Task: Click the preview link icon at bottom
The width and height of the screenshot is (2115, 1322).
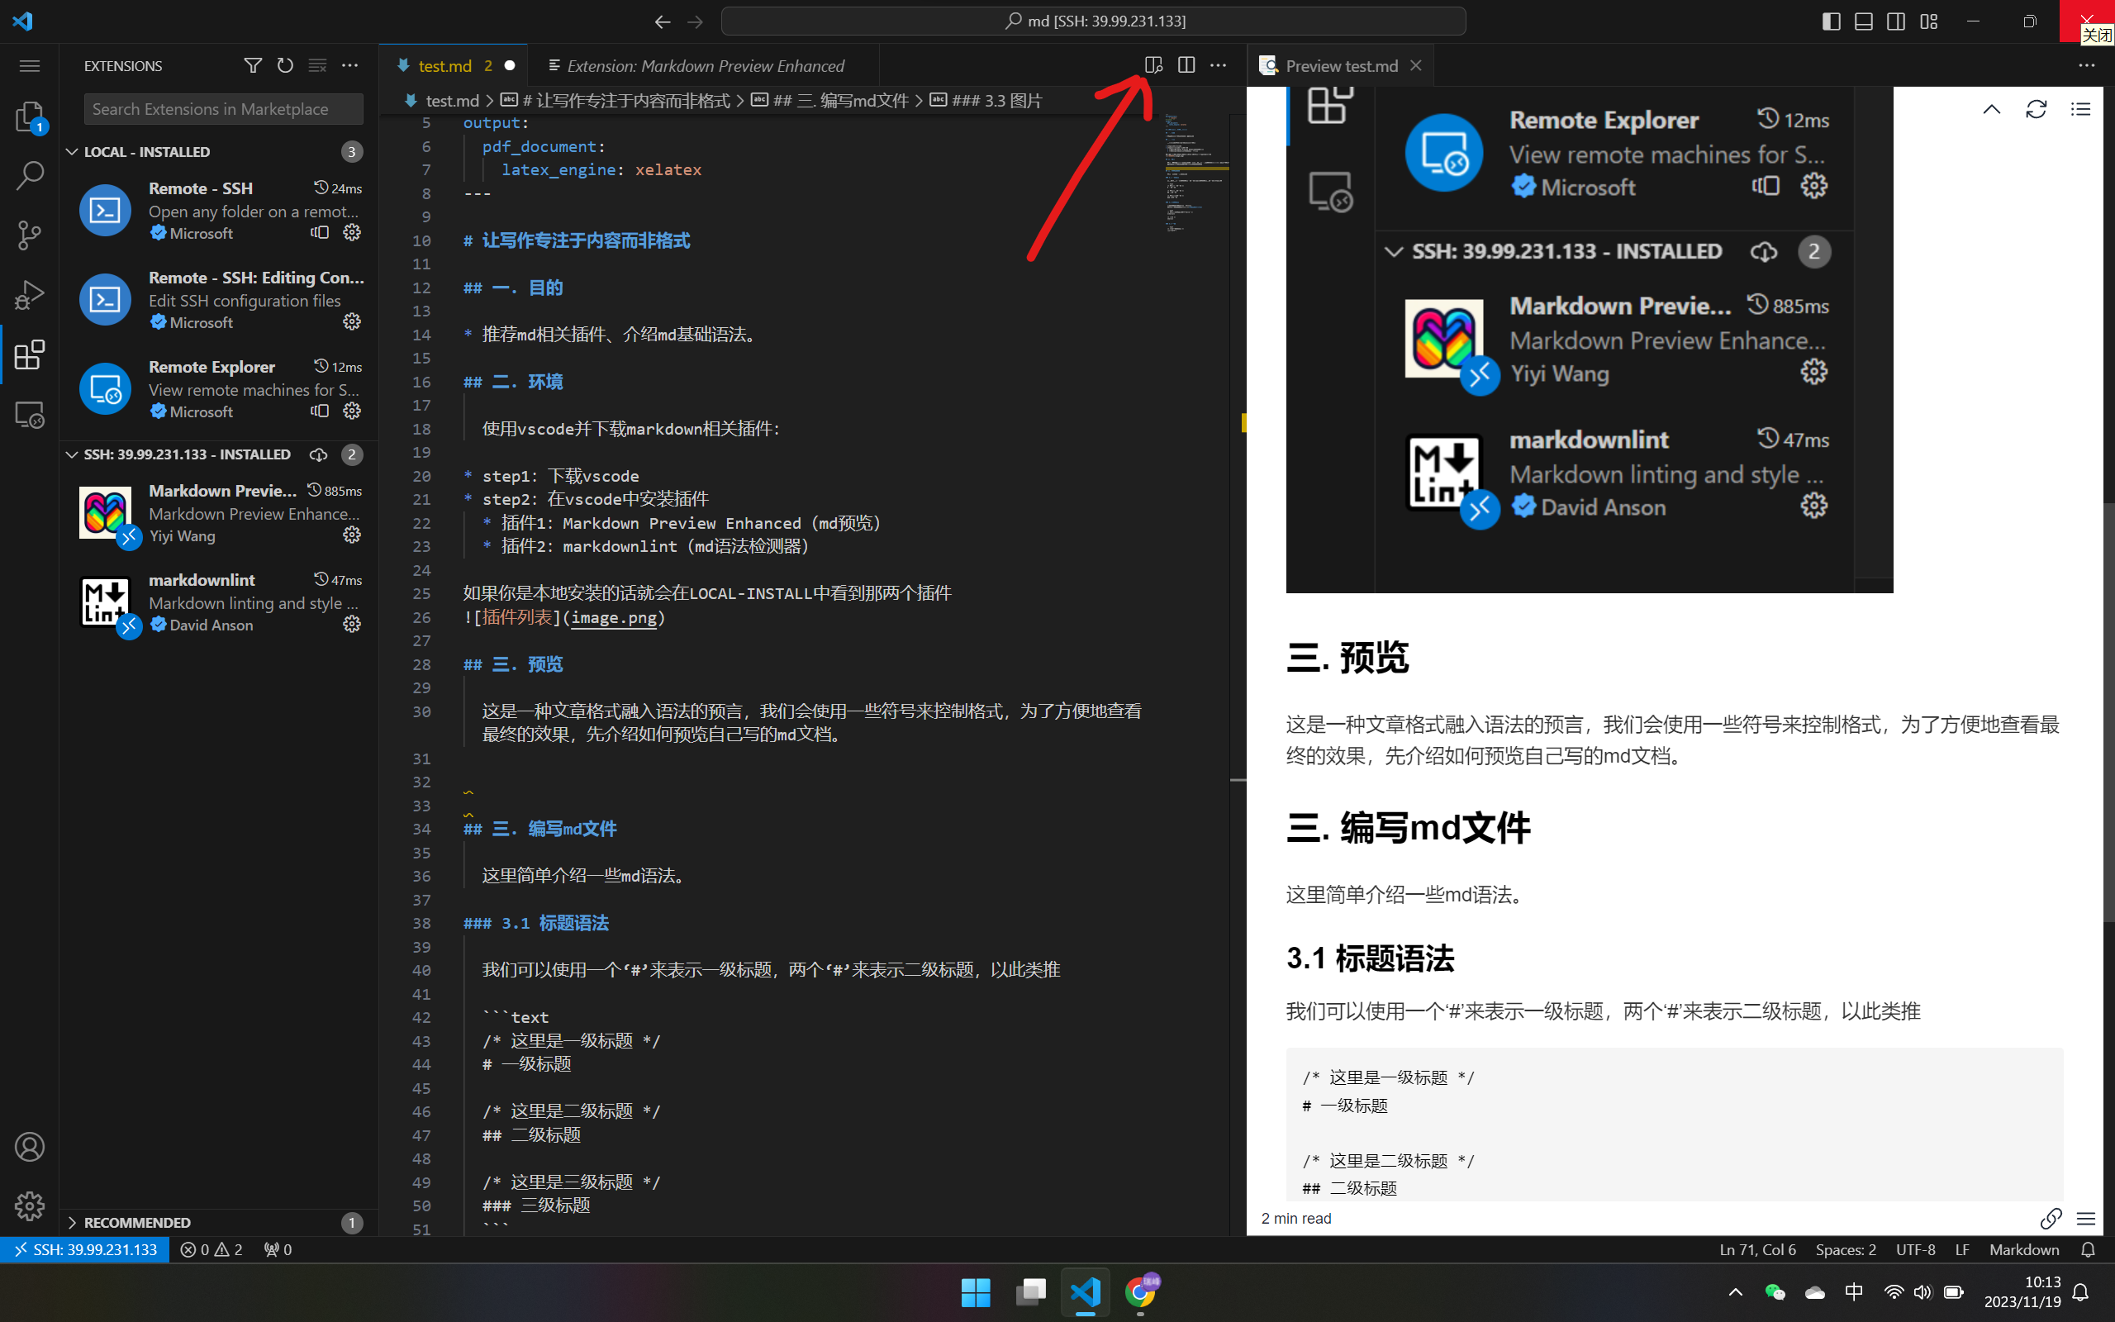Action: coord(2051,1218)
